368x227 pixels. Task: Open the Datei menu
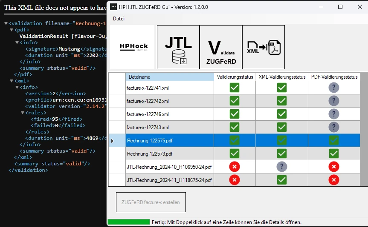pos(119,19)
